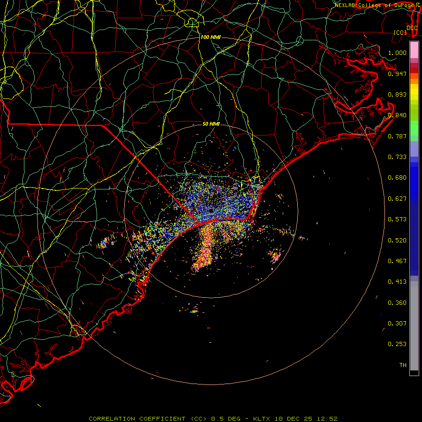Click the 1.000 value on the color scale
The height and width of the screenshot is (422, 422).
(x=397, y=53)
